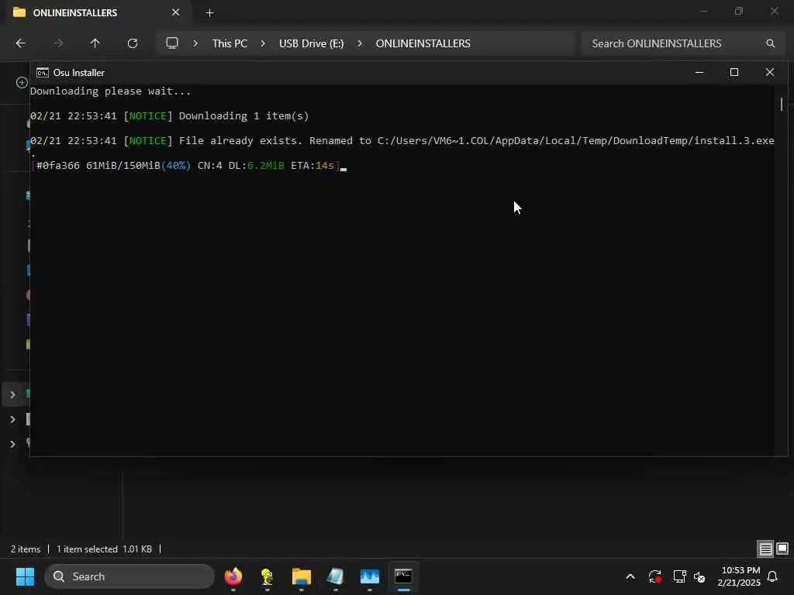Image resolution: width=794 pixels, height=595 pixels.
Task: Click 'Downloading please wait...' console line
Action: [x=110, y=91]
